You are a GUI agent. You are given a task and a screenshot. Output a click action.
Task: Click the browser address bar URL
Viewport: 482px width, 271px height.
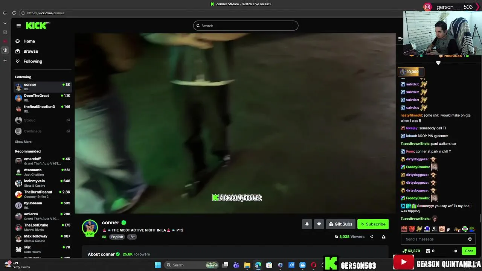coord(46,13)
